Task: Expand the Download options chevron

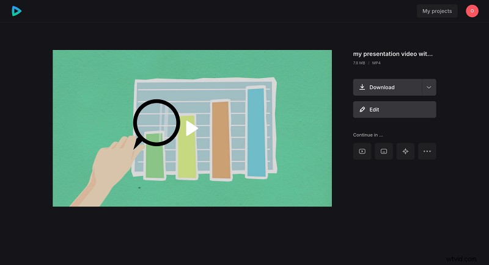Action: coord(428,87)
